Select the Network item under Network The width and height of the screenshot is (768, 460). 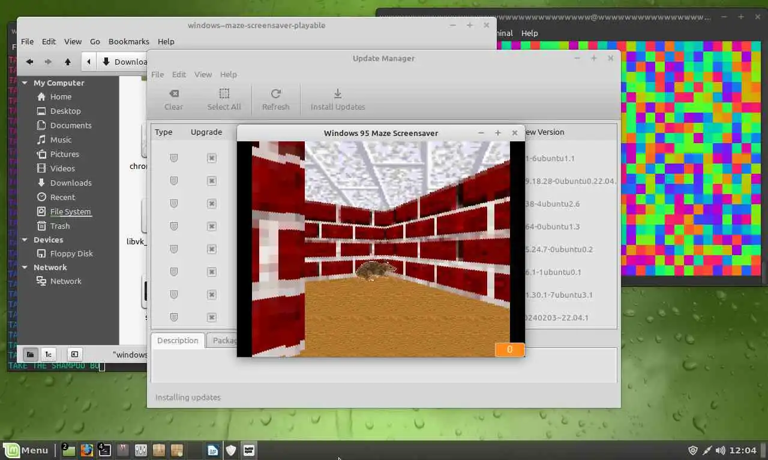[65, 281]
